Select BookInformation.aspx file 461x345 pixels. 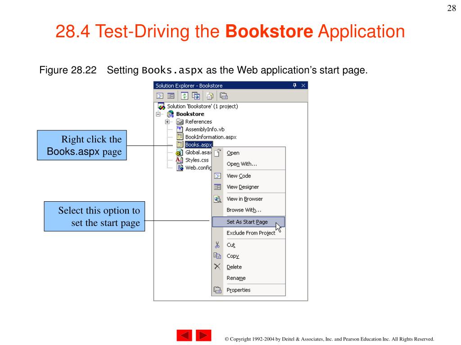pyautogui.click(x=211, y=137)
